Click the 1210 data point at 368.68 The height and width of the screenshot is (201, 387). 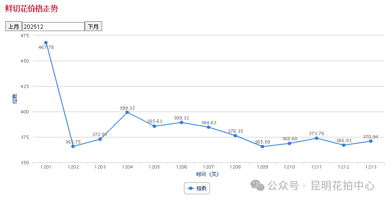coord(290,143)
